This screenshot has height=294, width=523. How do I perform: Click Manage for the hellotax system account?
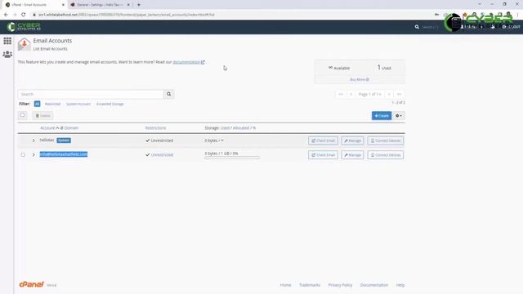click(x=352, y=140)
